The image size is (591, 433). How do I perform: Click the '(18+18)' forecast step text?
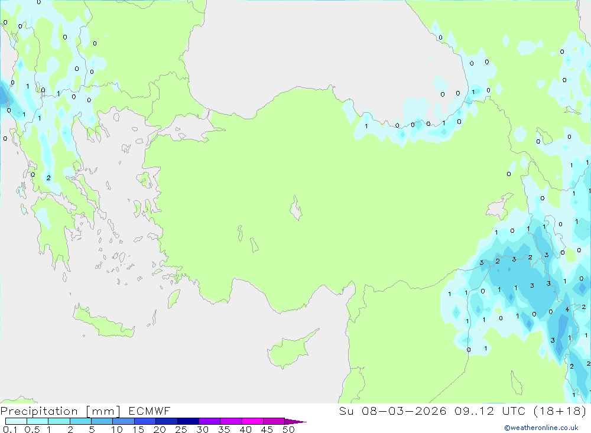560,411
